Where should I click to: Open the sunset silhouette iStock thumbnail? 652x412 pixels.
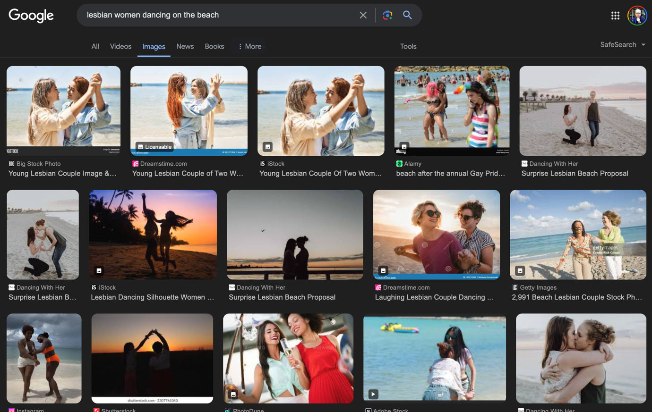click(x=153, y=235)
